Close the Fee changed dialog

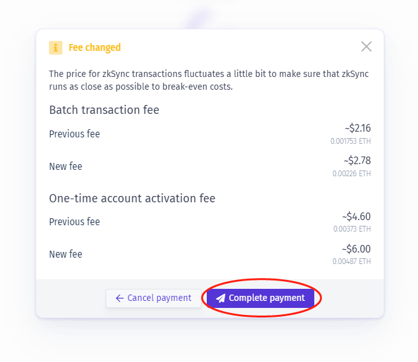[x=366, y=46]
